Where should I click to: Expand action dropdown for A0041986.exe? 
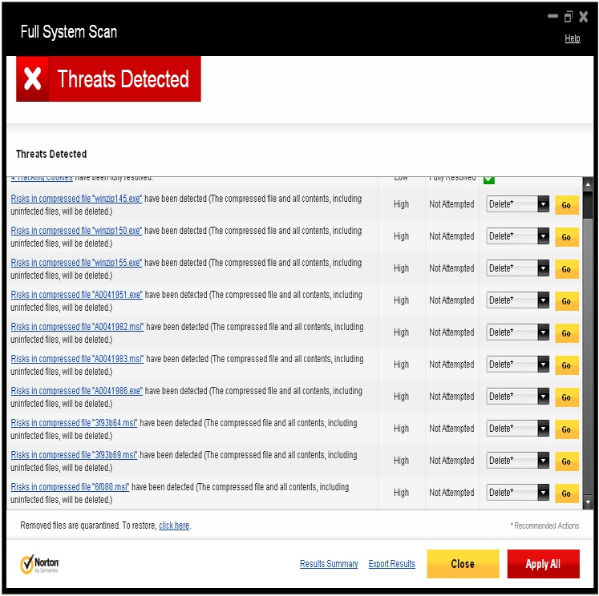[543, 397]
